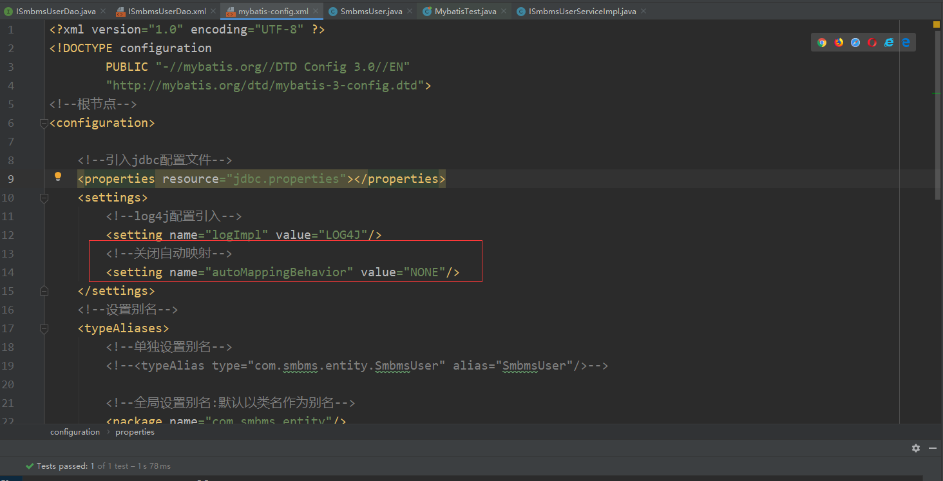943x481 pixels.
Task: Click the 关闭自动映射 comment line
Action: tap(169, 254)
